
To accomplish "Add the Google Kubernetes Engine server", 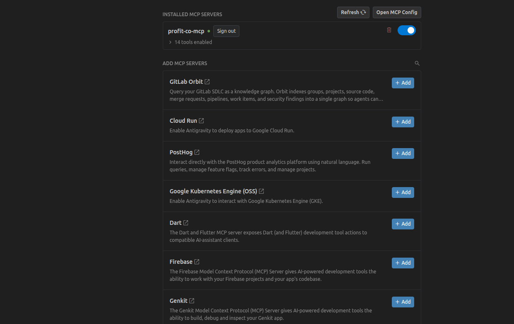I will tap(403, 192).
